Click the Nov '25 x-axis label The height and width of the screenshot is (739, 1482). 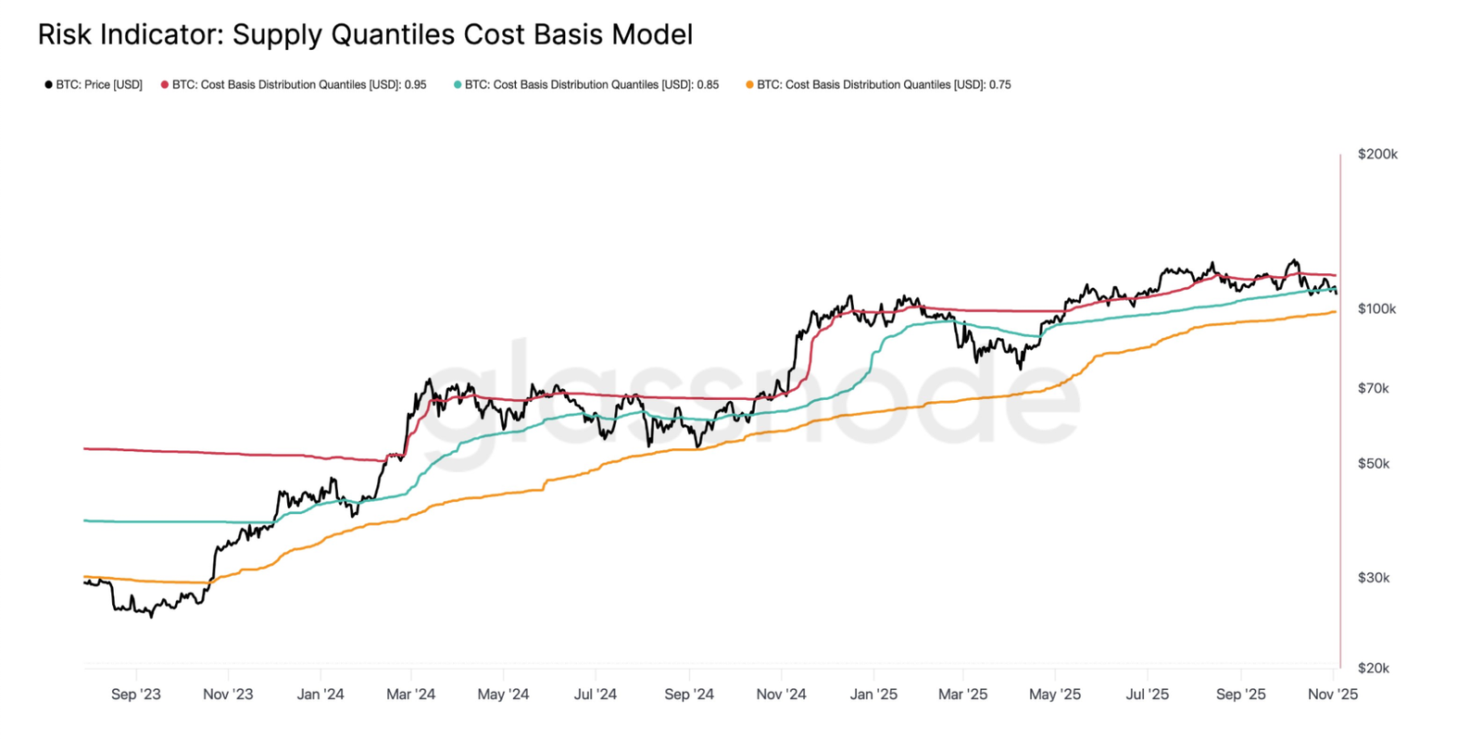pos(1333,695)
